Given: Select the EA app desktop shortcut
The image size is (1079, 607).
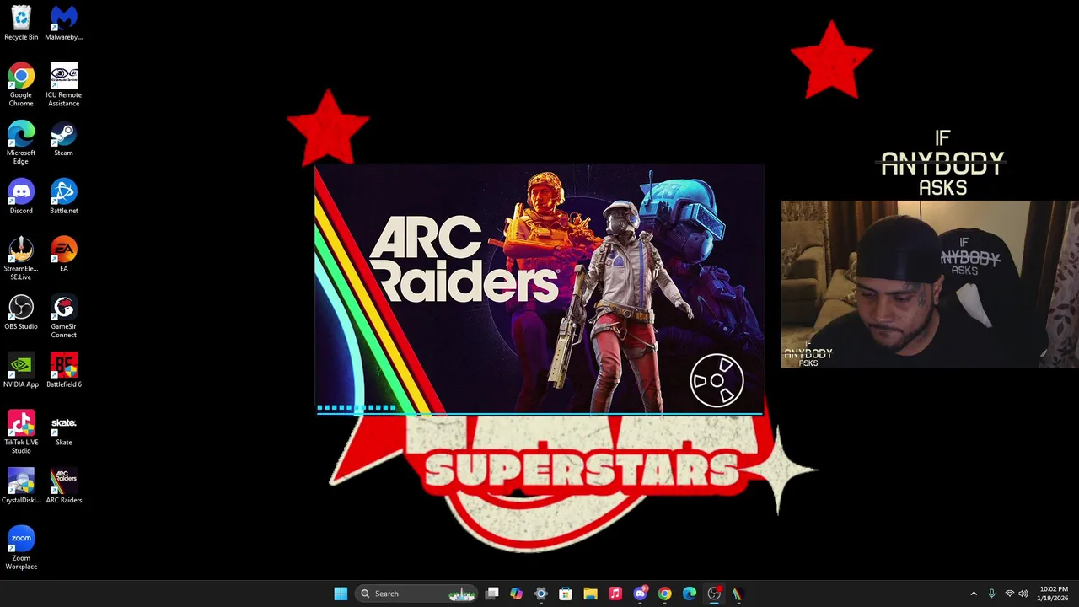Looking at the screenshot, I should pyautogui.click(x=63, y=255).
